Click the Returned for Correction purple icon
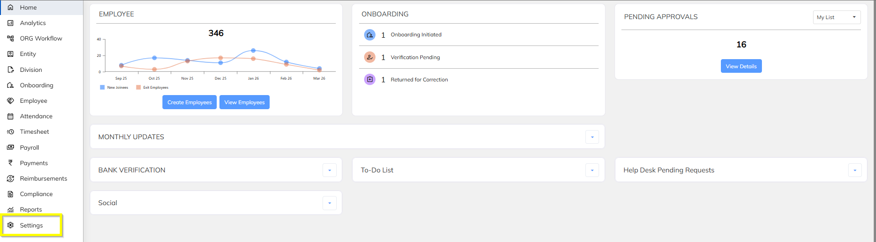Viewport: 876px width, 242px height. [370, 80]
